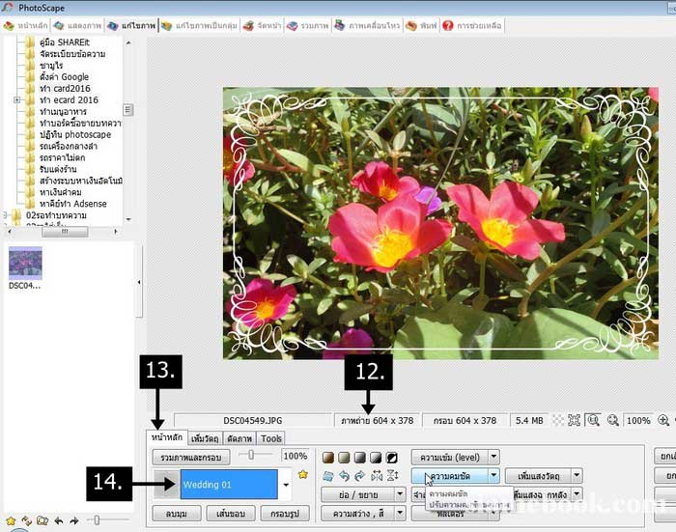Image resolution: width=676 pixels, height=532 pixels.
Task: Open การช่วยเหลือ help
Action: coord(472,26)
